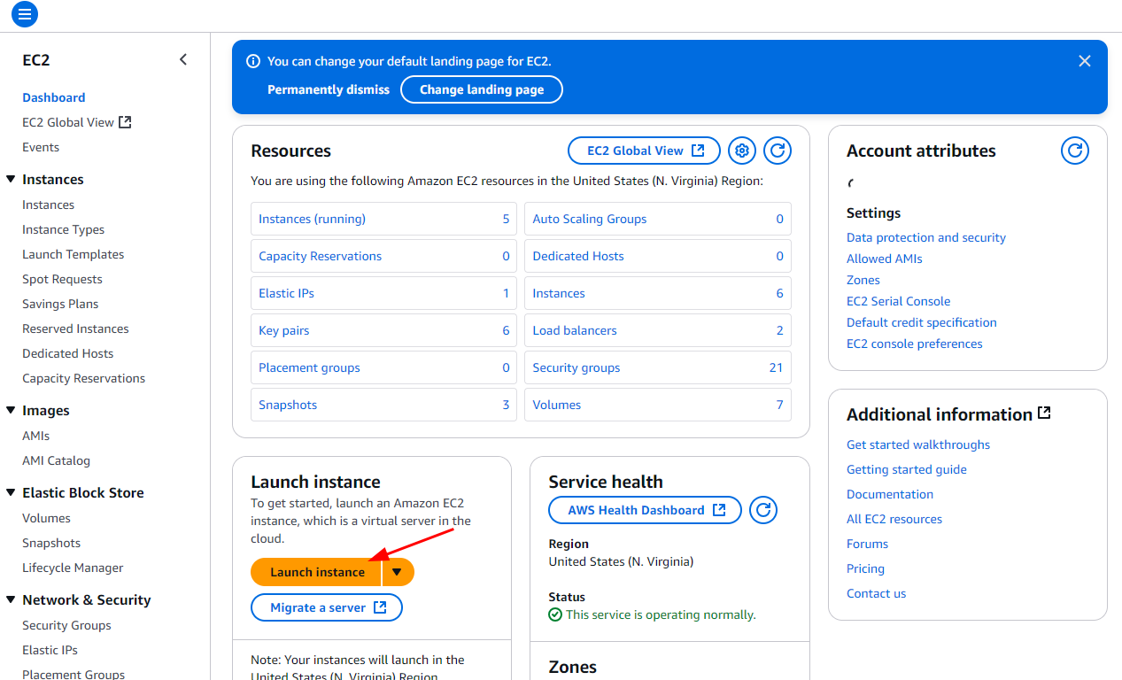The height and width of the screenshot is (680, 1122).
Task: Collapse the Instances sidebar section
Action: [x=11, y=180]
